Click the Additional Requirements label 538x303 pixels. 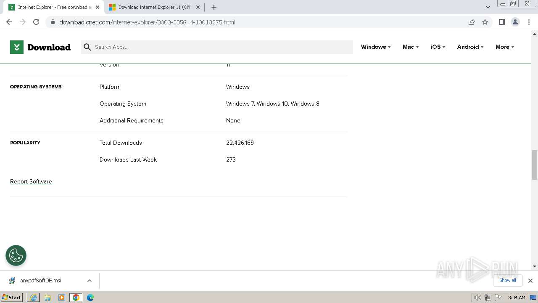[132, 121]
